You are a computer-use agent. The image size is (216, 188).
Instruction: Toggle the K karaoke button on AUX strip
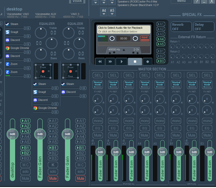[53, 165]
